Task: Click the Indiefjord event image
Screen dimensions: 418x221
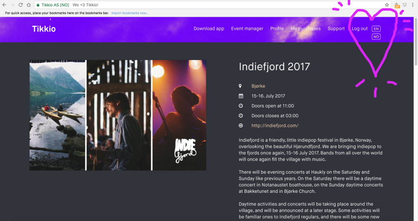Action: [118, 115]
